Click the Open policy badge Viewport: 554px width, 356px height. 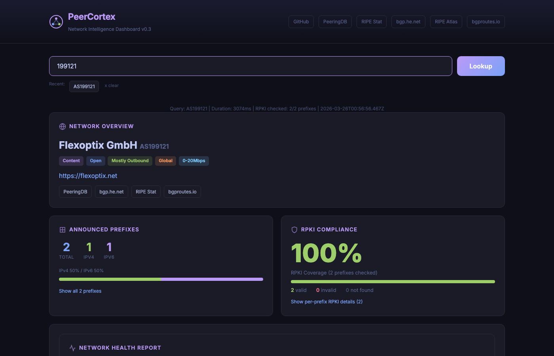96,161
